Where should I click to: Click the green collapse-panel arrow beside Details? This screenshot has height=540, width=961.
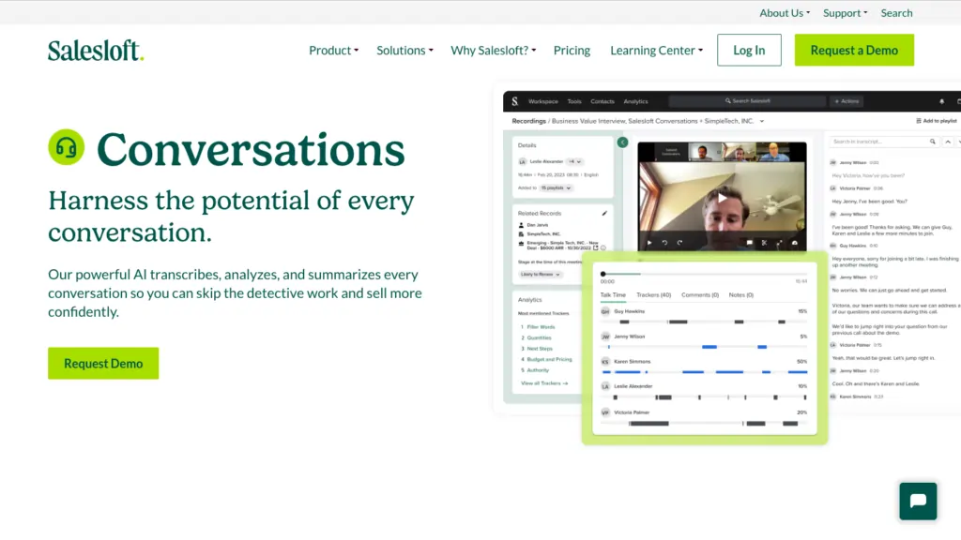(x=622, y=142)
